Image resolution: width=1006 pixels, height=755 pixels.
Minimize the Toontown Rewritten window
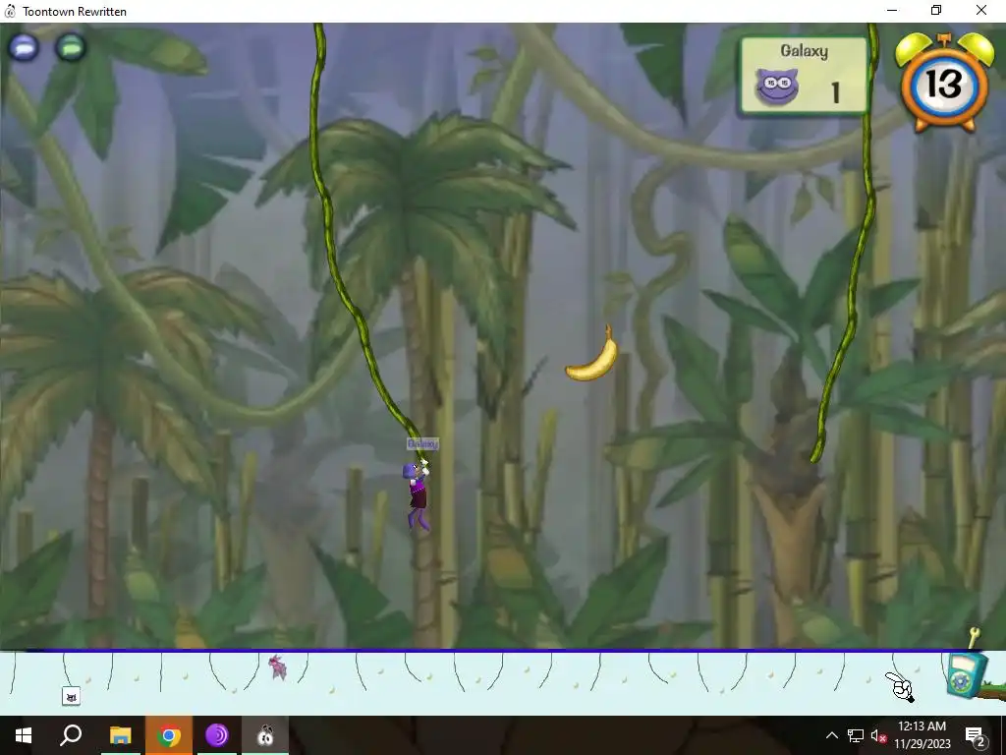click(x=892, y=10)
